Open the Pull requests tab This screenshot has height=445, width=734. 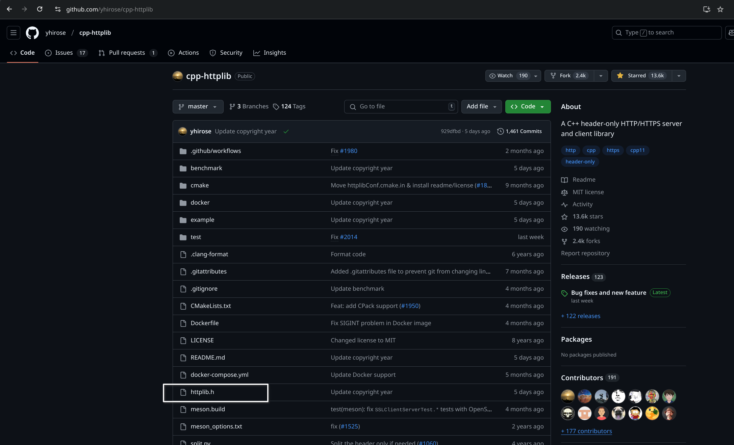pos(127,53)
